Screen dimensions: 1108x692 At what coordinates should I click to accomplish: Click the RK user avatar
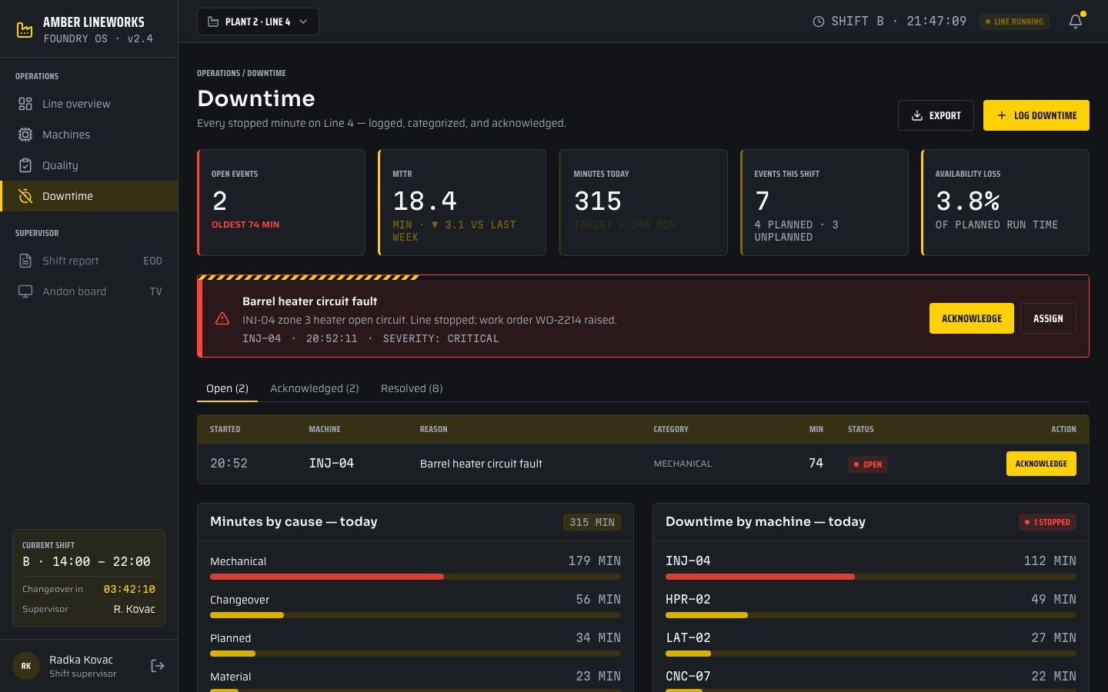tap(26, 666)
